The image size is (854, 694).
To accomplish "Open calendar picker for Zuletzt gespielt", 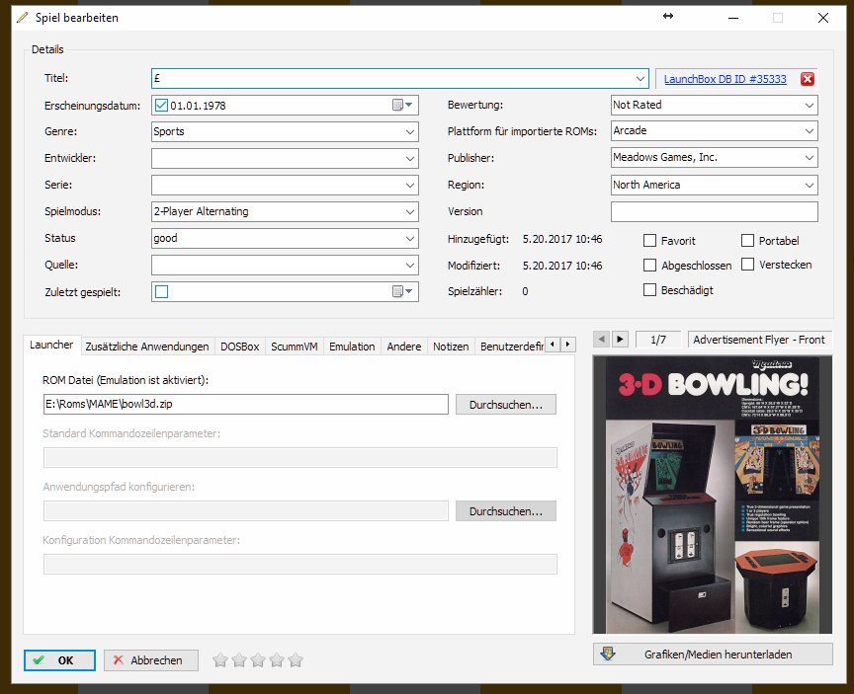I will tap(402, 291).
